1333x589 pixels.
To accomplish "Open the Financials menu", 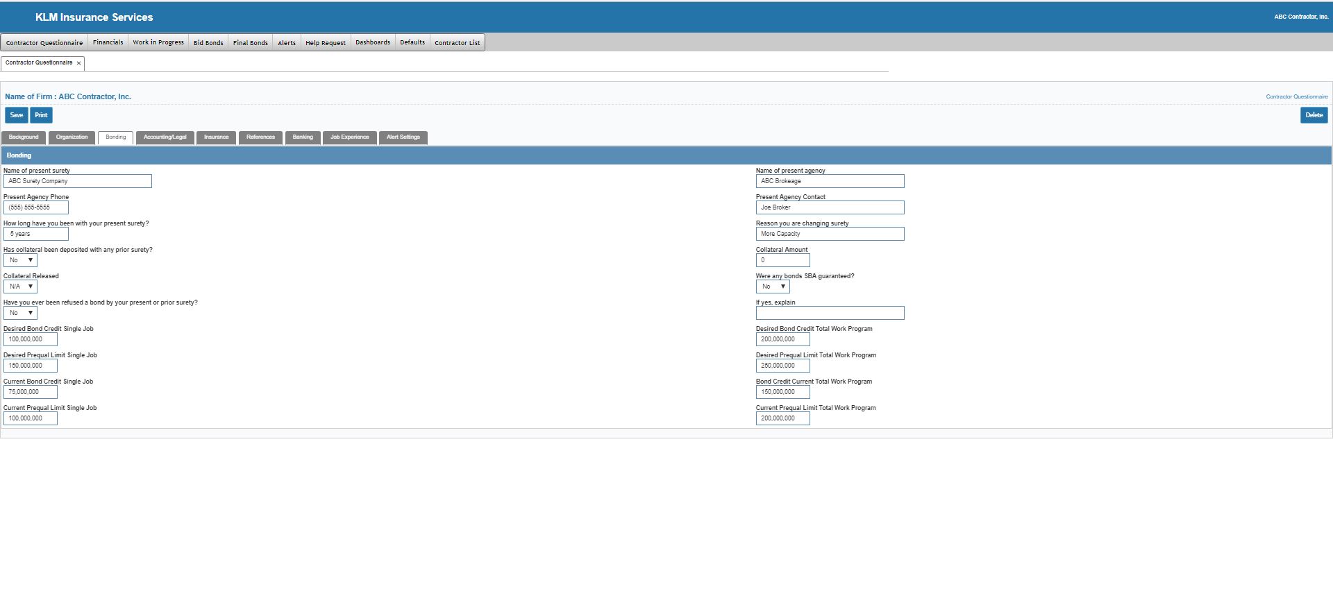I will pos(108,42).
